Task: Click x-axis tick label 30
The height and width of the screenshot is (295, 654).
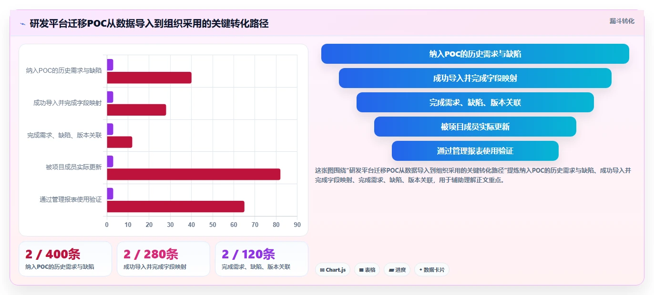Action: tap(170, 225)
